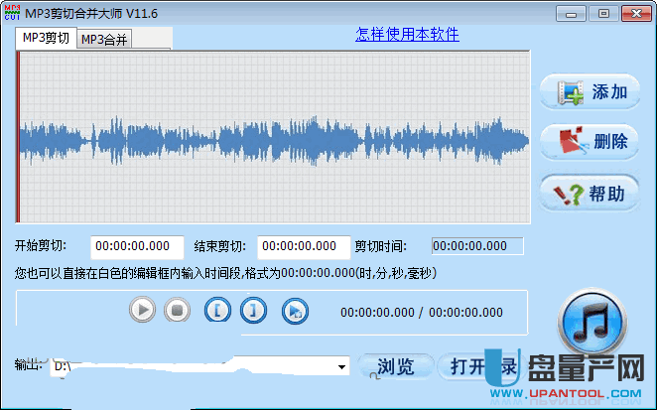The width and height of the screenshot is (657, 410).
Task: Select the MP3剪切 tab
Action: [x=46, y=38]
